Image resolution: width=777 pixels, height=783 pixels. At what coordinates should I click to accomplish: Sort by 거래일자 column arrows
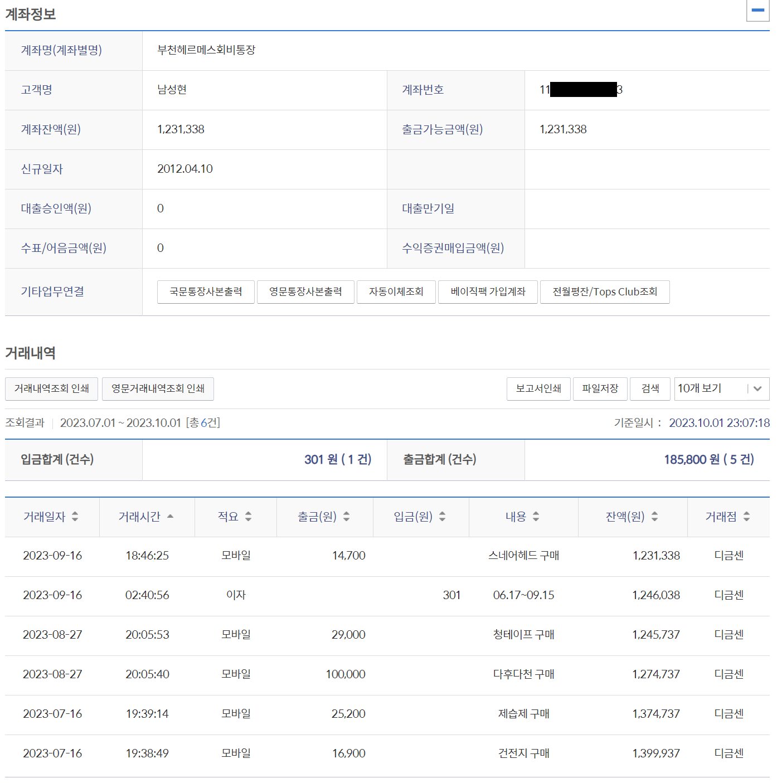[75, 517]
